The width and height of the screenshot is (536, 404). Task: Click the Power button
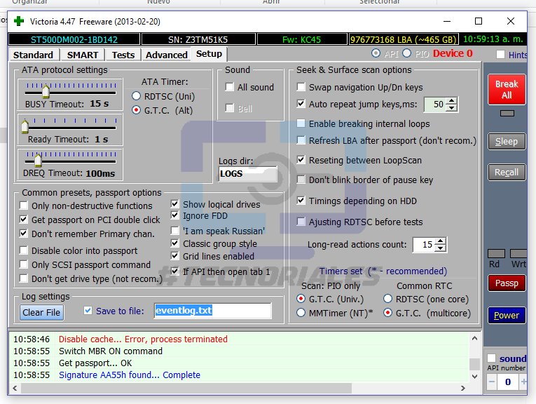(x=507, y=316)
